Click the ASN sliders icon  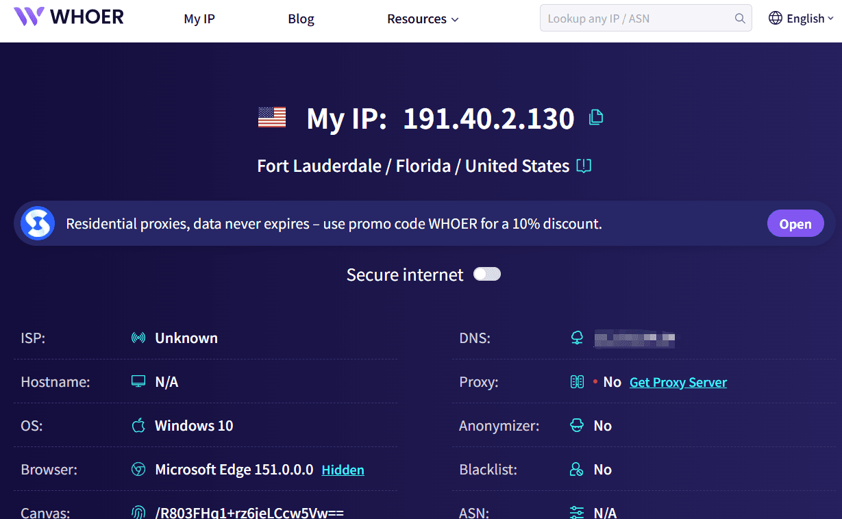[577, 512]
